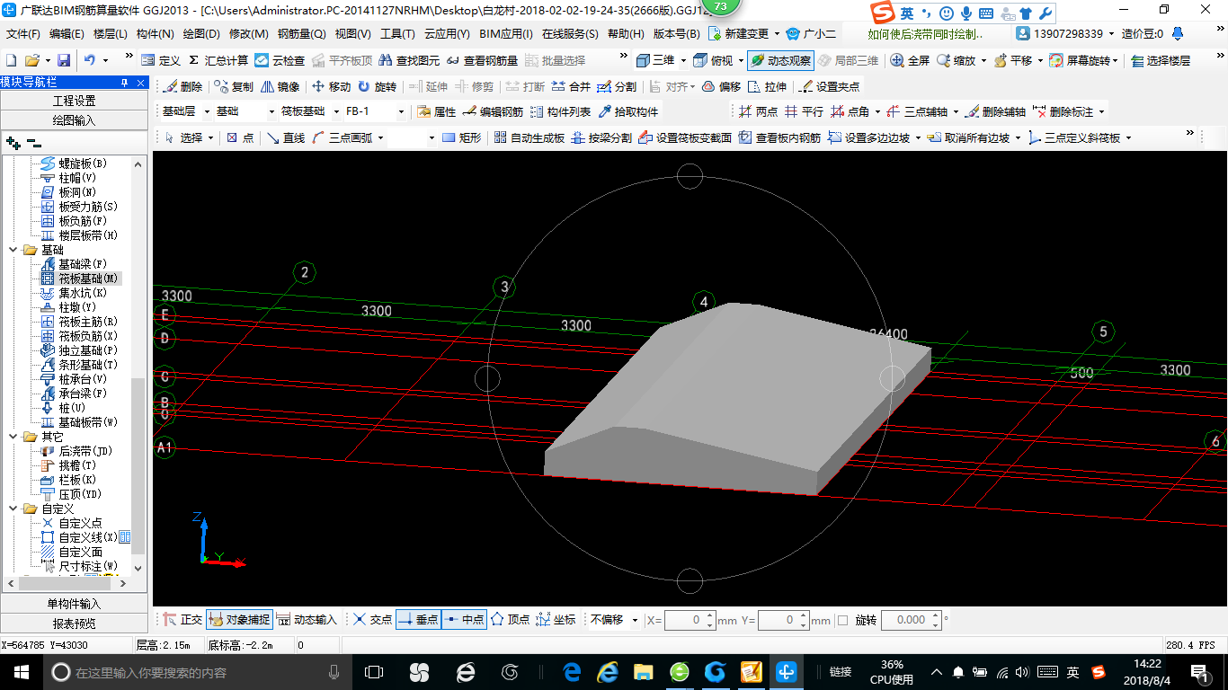
Task: Toggle 对象捕捉 object snap
Action: pyautogui.click(x=239, y=620)
